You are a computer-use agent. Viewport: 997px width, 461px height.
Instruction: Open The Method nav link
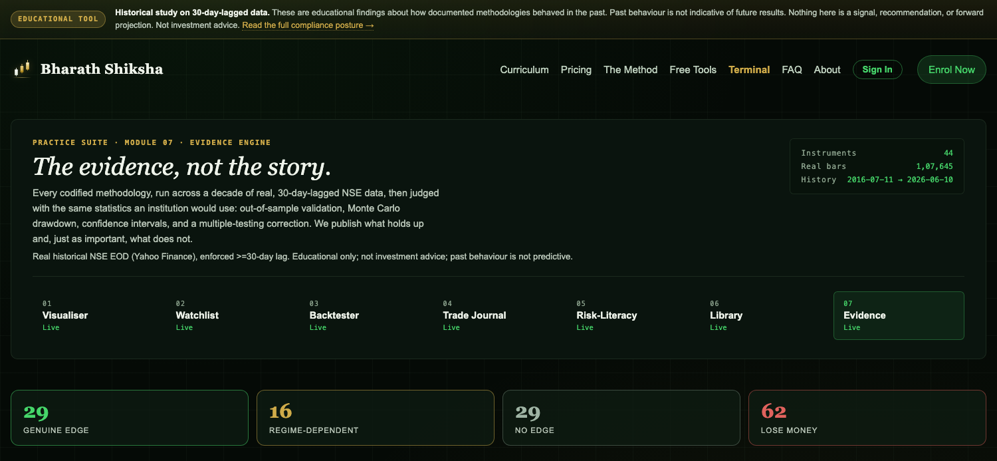[631, 70]
